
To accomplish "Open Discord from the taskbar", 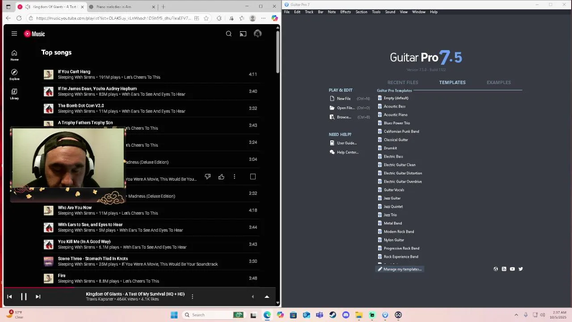I will tap(345, 315).
